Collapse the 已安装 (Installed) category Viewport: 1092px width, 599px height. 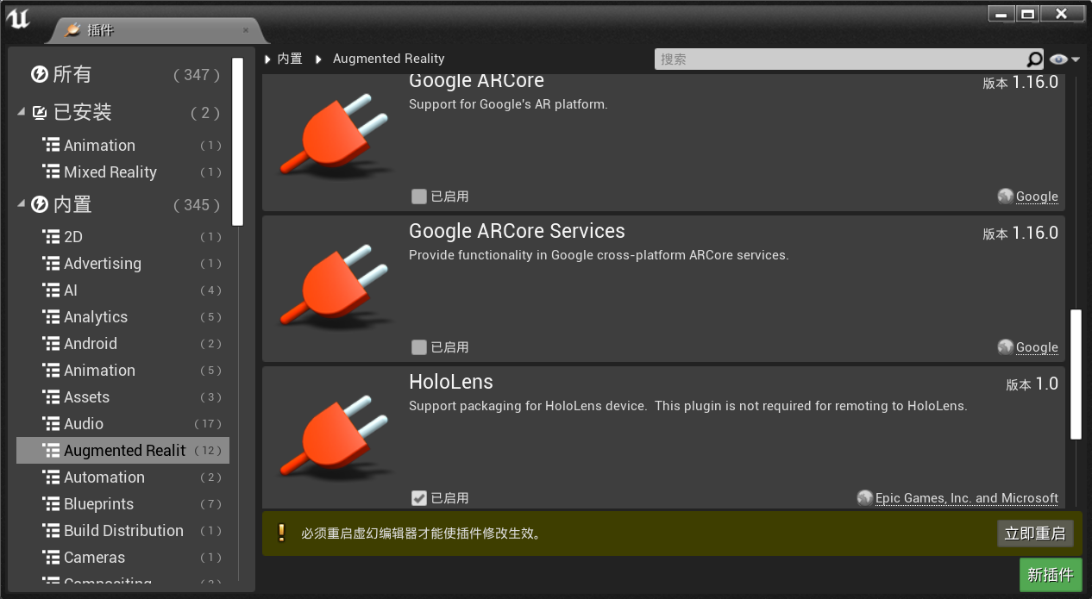22,113
